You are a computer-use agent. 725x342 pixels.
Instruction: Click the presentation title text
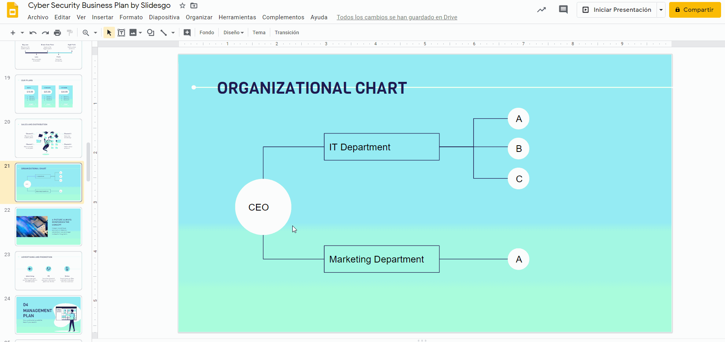point(100,6)
